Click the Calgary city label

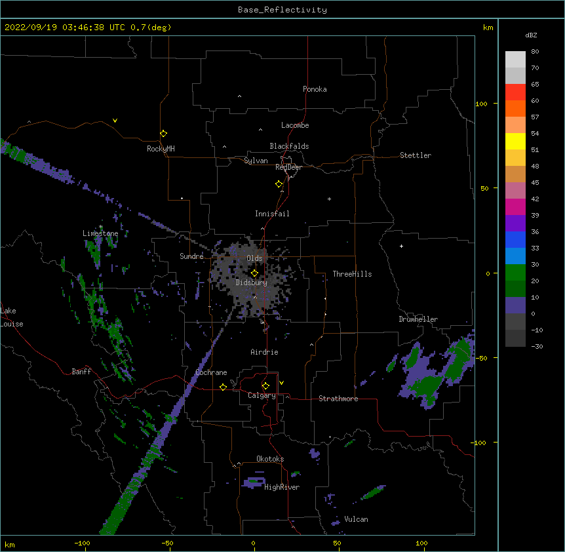click(262, 395)
